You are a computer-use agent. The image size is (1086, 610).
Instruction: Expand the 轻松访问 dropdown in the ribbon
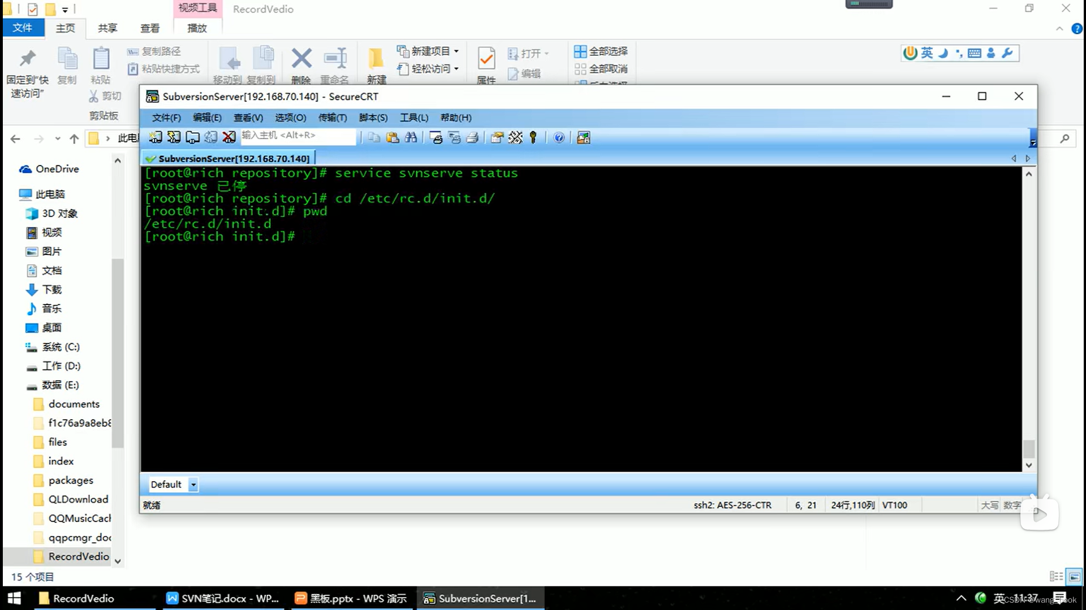point(456,69)
